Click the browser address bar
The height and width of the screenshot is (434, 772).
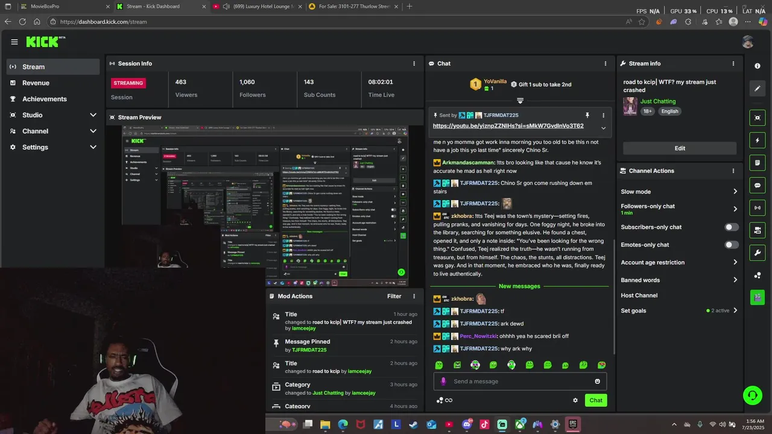pyautogui.click(x=338, y=22)
